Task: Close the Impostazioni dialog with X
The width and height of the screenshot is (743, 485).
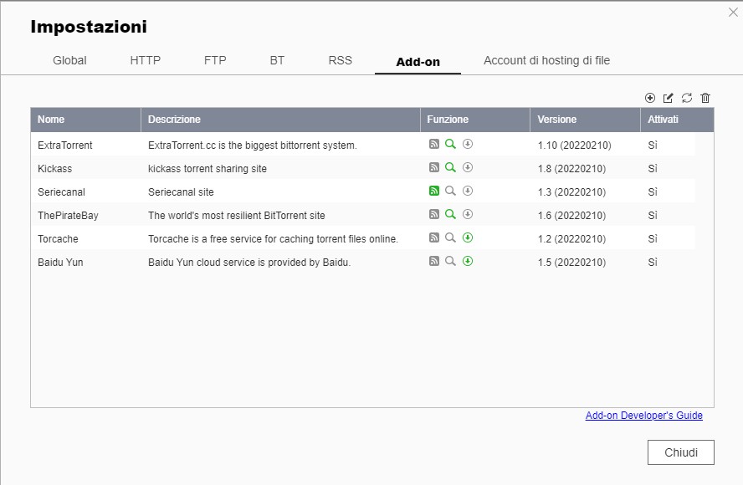Action: pyautogui.click(x=733, y=12)
